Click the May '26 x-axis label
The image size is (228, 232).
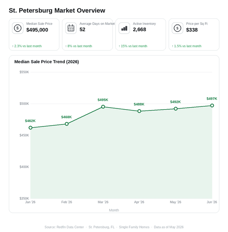(x=176, y=202)
